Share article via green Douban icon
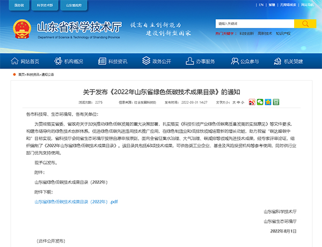Viewport: 322px width, 247px height. [x=276, y=101]
